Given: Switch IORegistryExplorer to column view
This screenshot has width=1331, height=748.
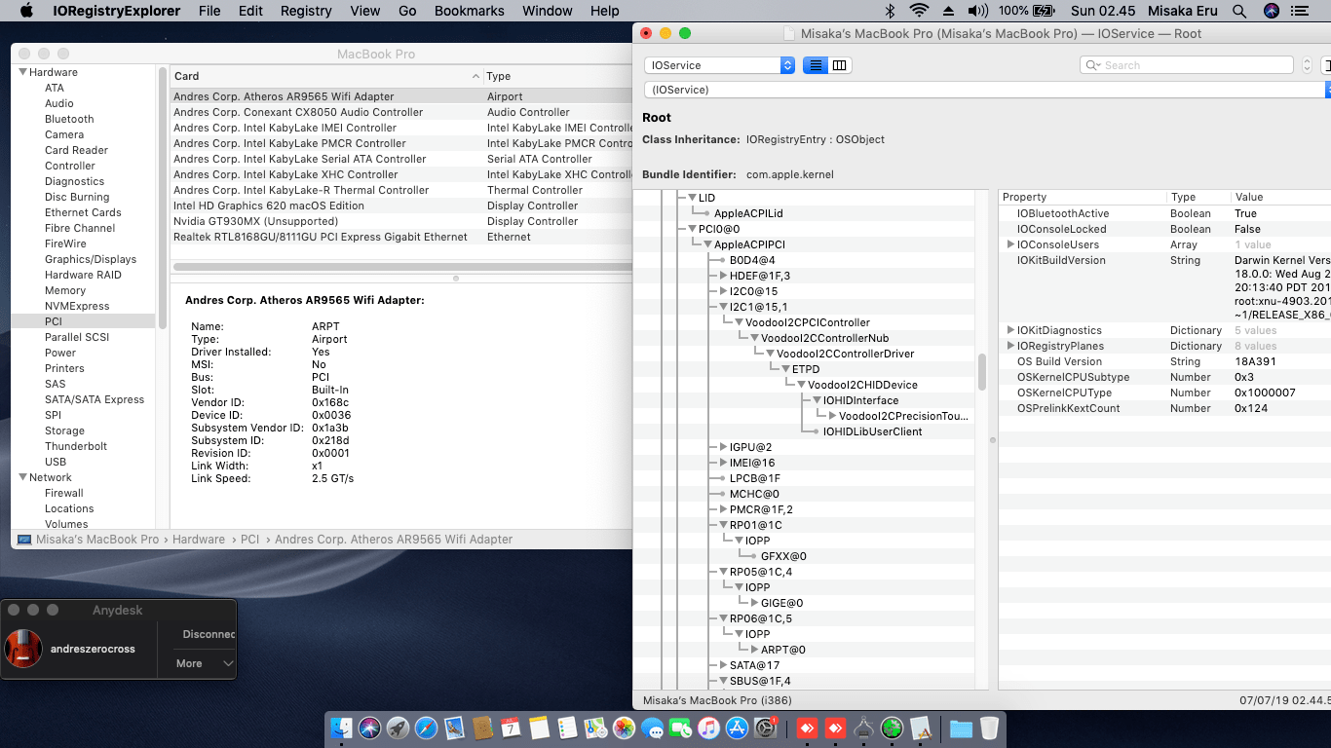Looking at the screenshot, I should 839,65.
